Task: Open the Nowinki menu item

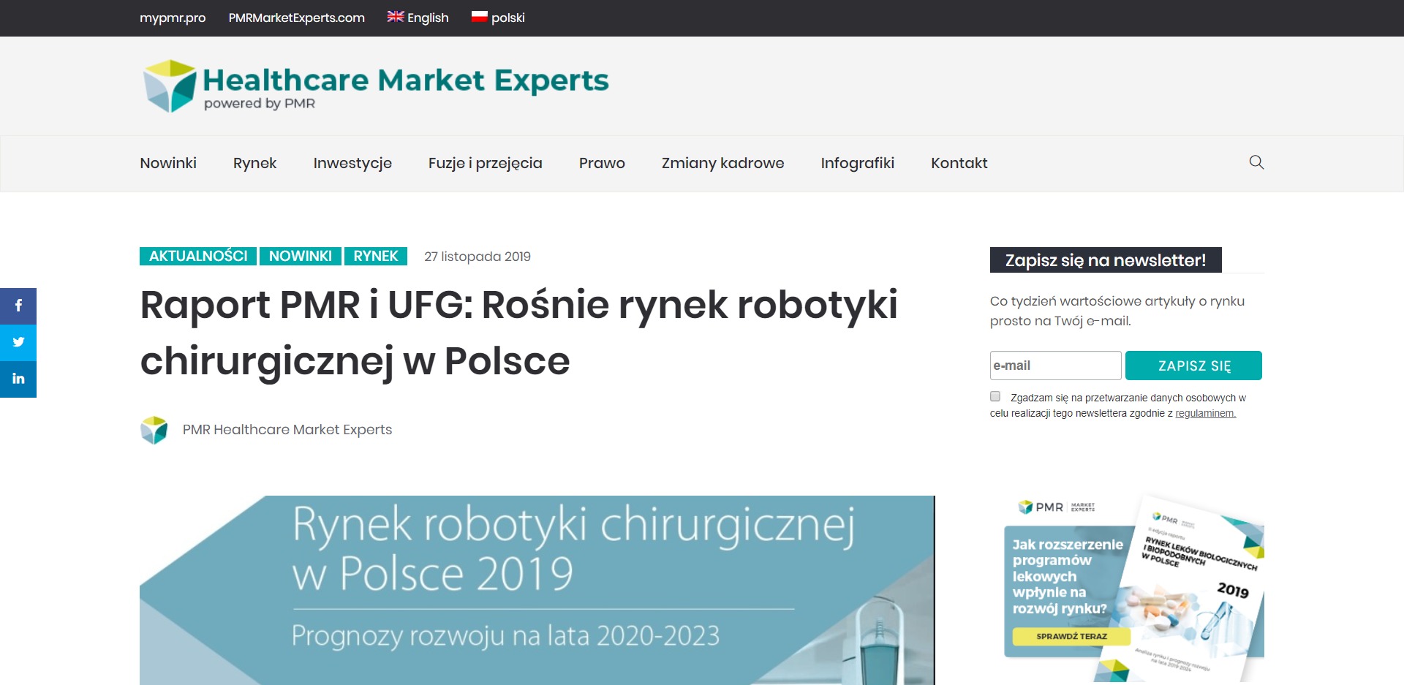Action: click(x=168, y=163)
